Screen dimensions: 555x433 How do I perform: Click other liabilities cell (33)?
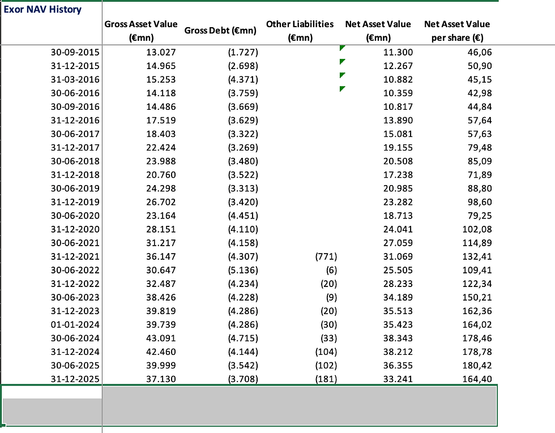click(328, 338)
